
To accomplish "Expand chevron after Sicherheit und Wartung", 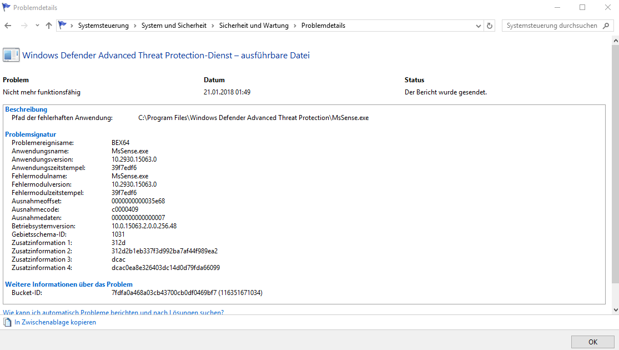I will tap(295, 26).
